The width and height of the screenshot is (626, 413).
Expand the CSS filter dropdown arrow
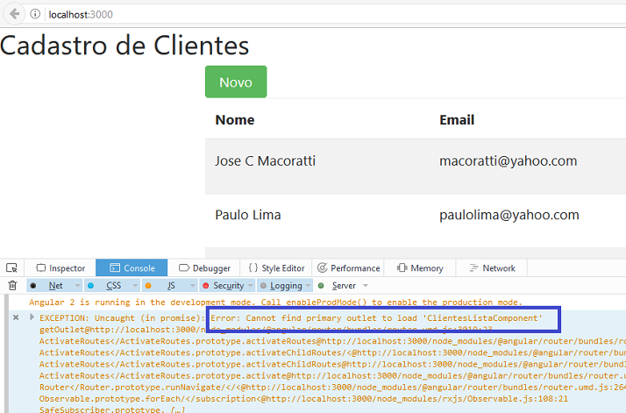pos(135,286)
